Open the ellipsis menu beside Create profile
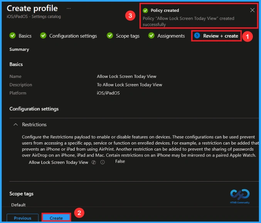 pyautogui.click(x=69, y=8)
